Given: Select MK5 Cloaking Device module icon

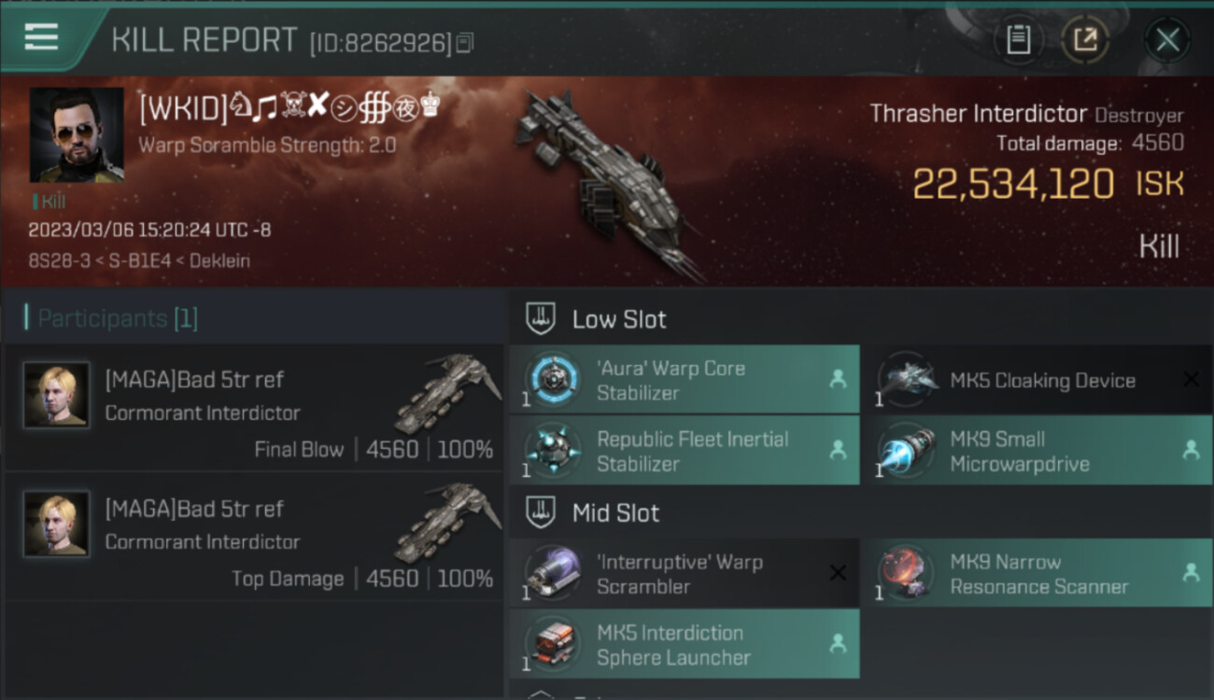Looking at the screenshot, I should [906, 380].
